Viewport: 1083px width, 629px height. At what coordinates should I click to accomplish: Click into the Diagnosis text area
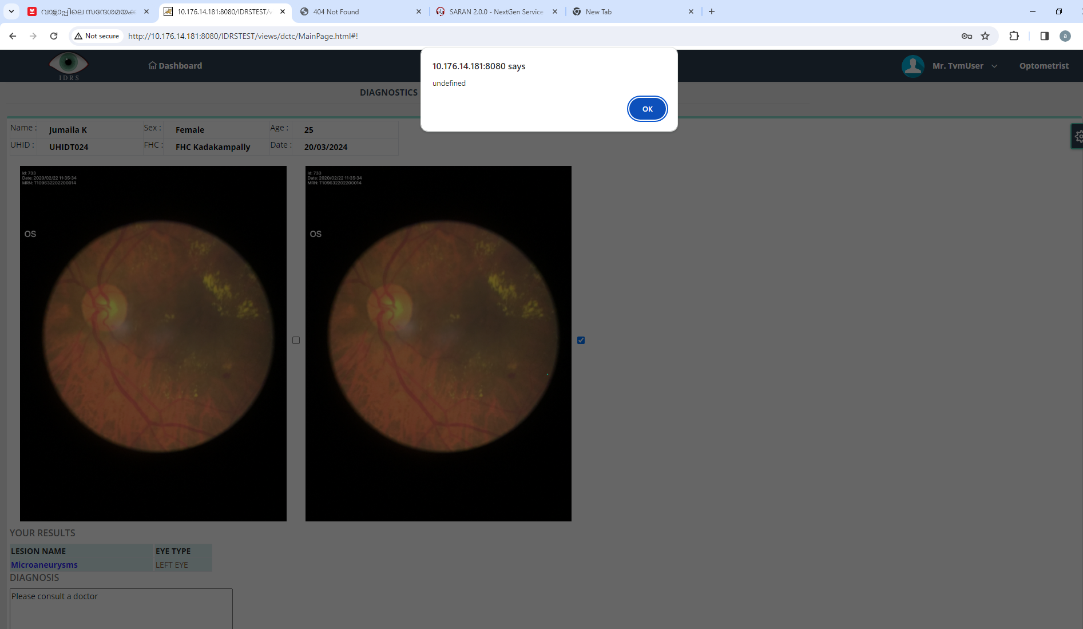click(x=121, y=608)
